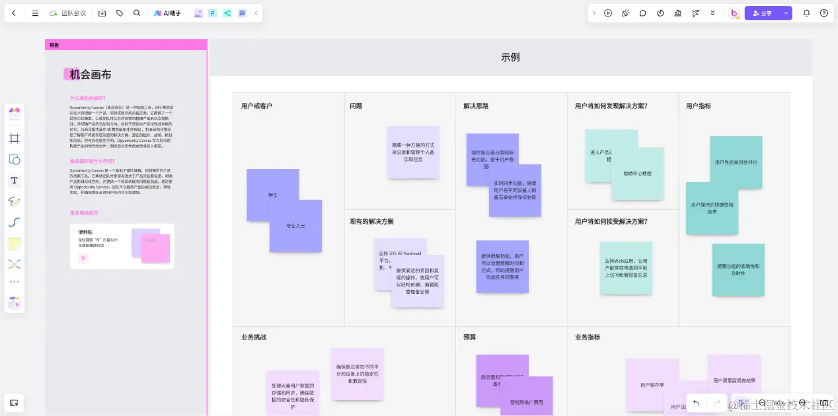838x416 pixels.
Task: Select the mind map tool in left toolbar
Action: click(15, 264)
